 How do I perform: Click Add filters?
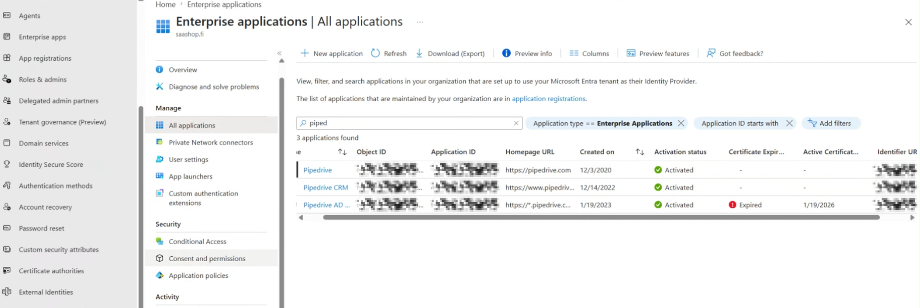click(x=831, y=123)
